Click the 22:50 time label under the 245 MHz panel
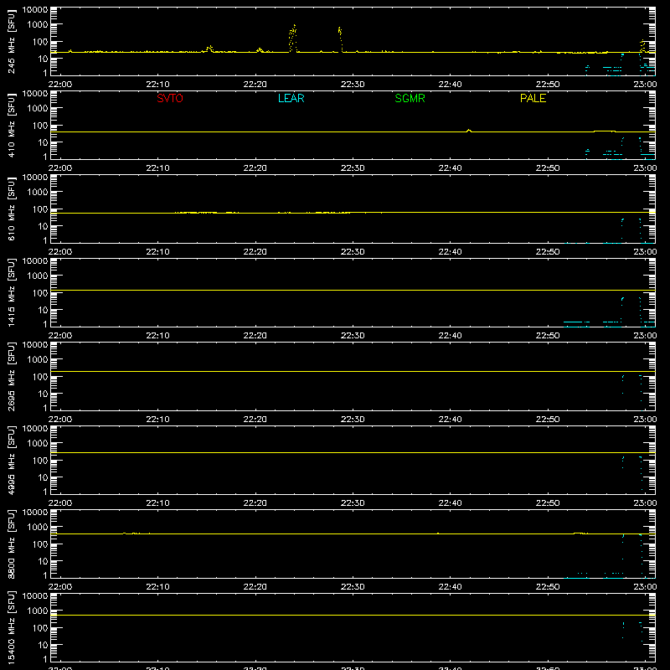 coord(548,85)
